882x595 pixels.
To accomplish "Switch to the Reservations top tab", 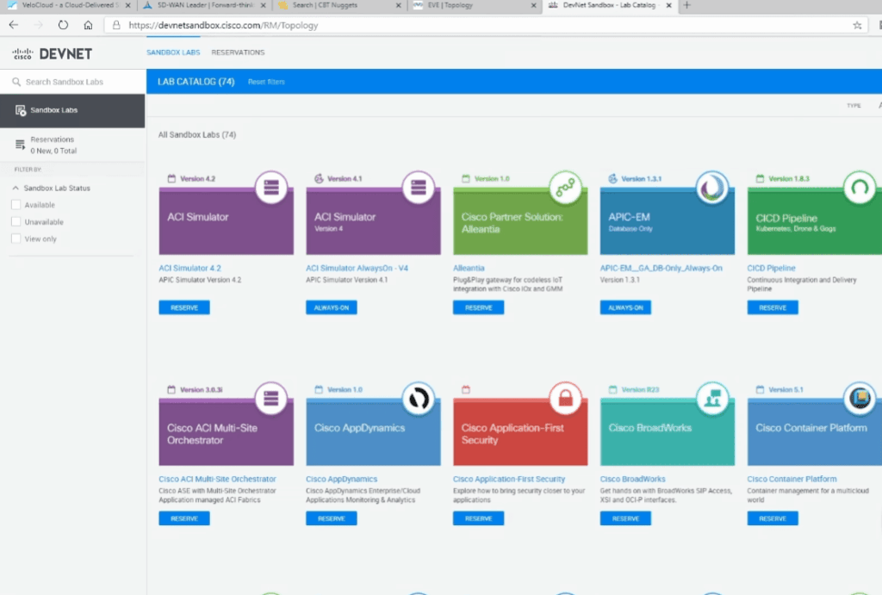I will click(238, 53).
